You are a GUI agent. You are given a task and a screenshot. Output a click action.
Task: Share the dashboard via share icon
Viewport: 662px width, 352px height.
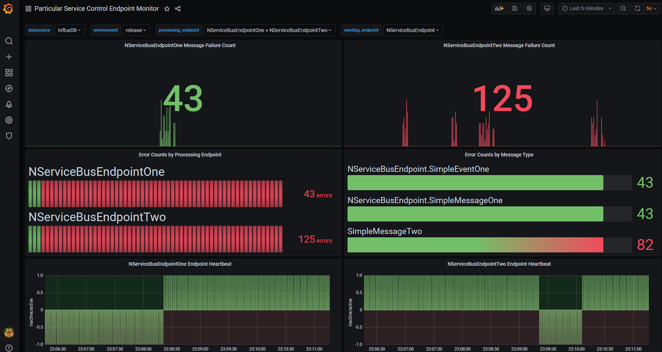coord(178,9)
